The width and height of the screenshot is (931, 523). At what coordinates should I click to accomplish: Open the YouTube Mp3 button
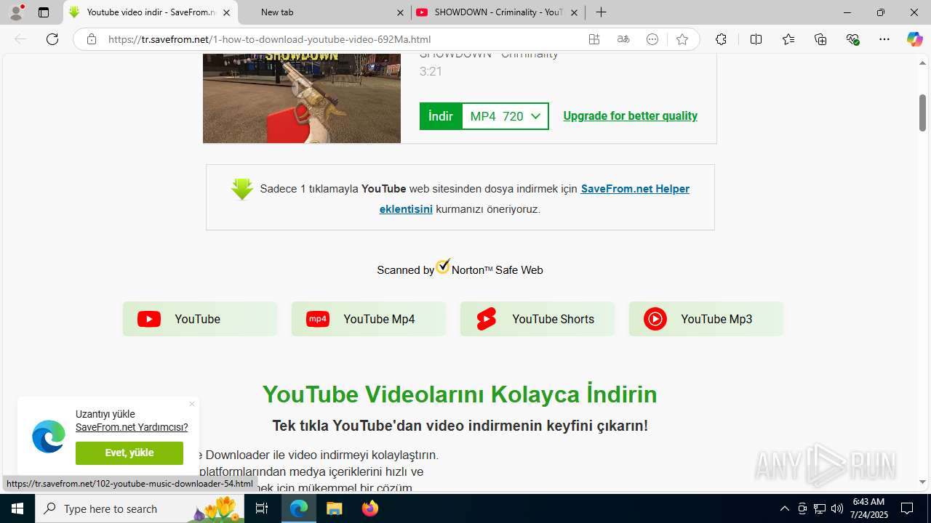click(706, 319)
